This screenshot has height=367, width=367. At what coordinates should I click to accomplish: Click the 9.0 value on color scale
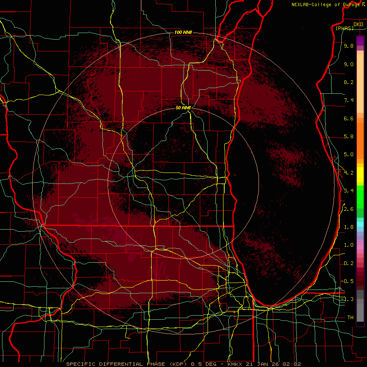(349, 64)
